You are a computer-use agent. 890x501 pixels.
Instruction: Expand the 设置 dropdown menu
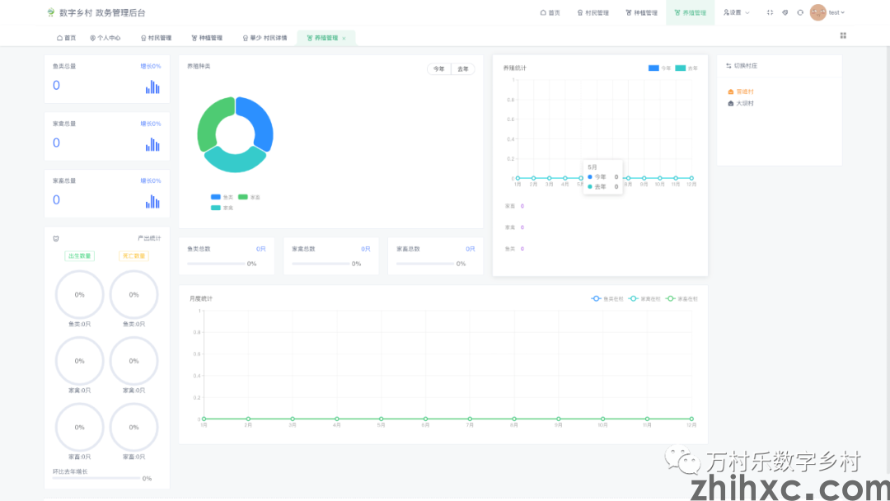pos(736,12)
